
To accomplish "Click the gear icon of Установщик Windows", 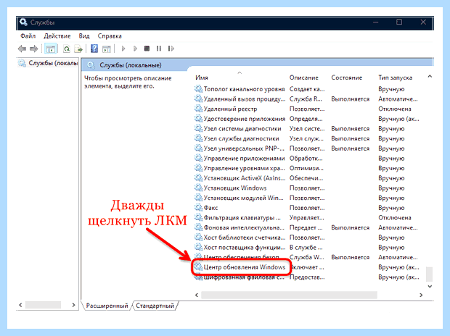I will click(x=198, y=188).
